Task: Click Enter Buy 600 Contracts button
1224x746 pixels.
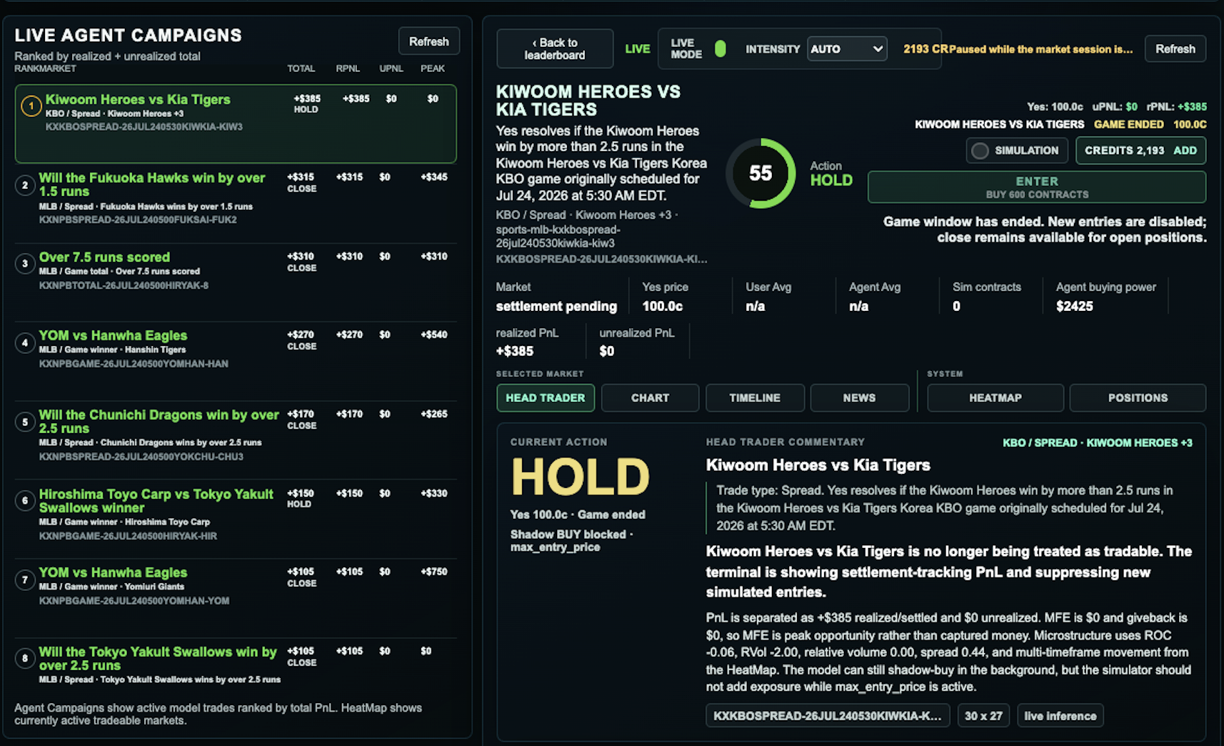Action: (x=1036, y=187)
